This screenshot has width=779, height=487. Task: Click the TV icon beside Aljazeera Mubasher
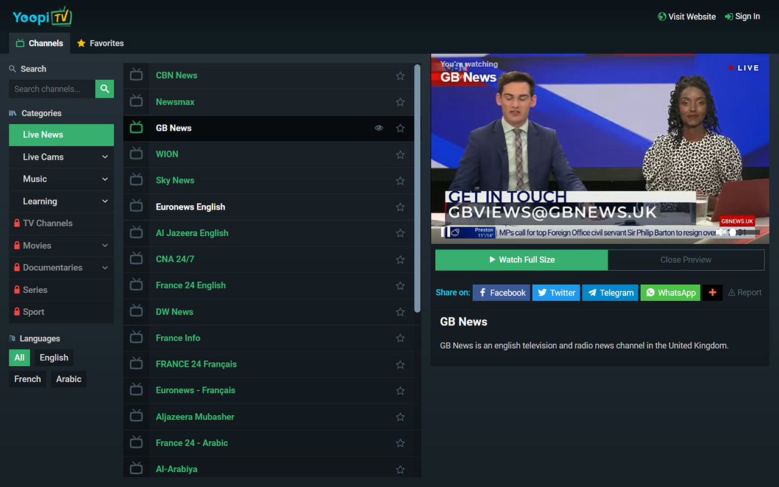pos(136,416)
